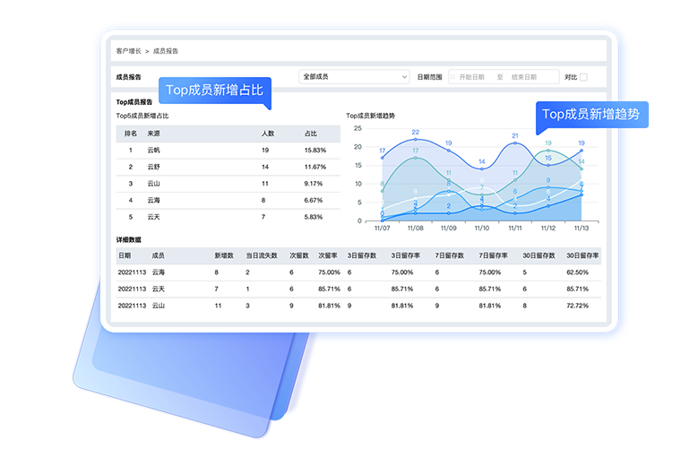
Task: Enable the 对比 comparison checkbox
Action: 583,77
